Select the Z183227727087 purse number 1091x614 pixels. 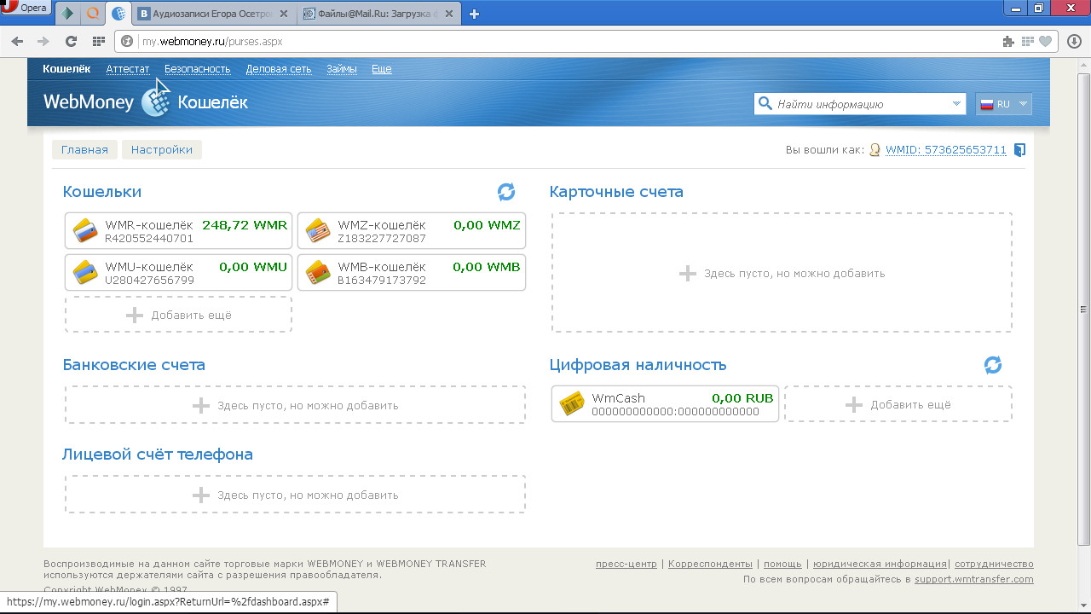coord(382,239)
